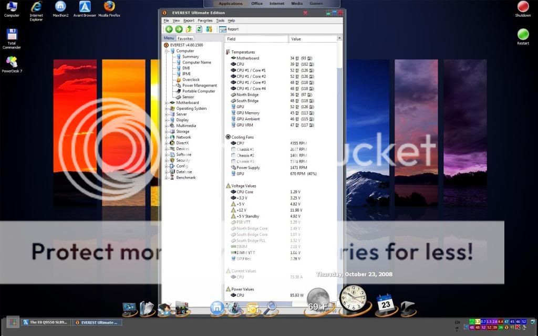
Task: Expand the Motherboard tree node
Action: point(167,102)
